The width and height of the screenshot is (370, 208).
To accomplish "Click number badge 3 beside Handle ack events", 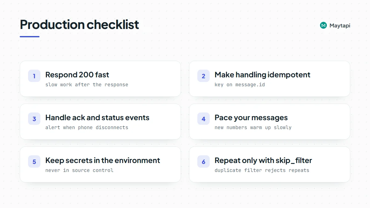I will pos(34,119).
